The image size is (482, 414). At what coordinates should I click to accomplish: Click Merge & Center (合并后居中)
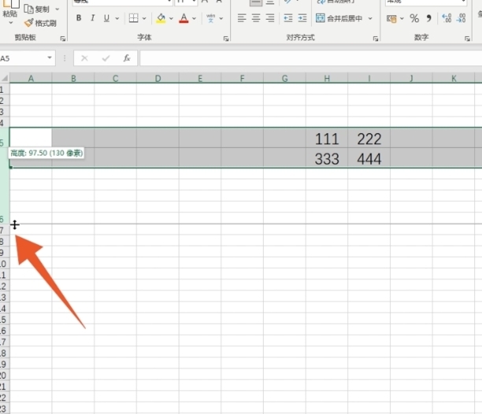click(x=339, y=18)
